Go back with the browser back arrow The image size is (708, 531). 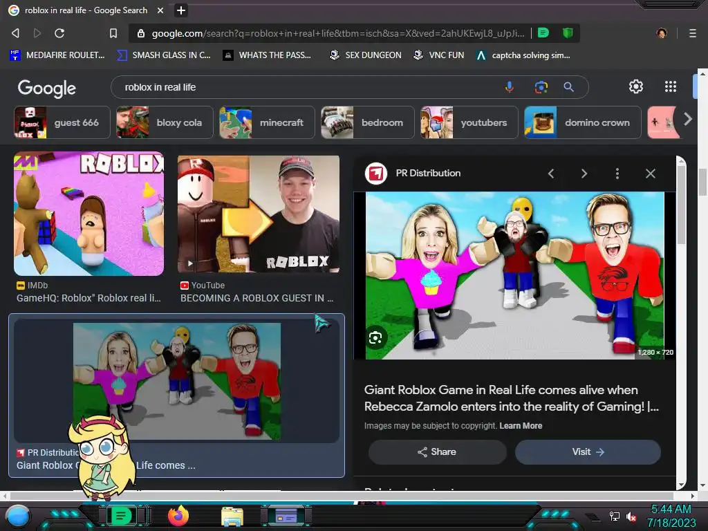(x=16, y=33)
